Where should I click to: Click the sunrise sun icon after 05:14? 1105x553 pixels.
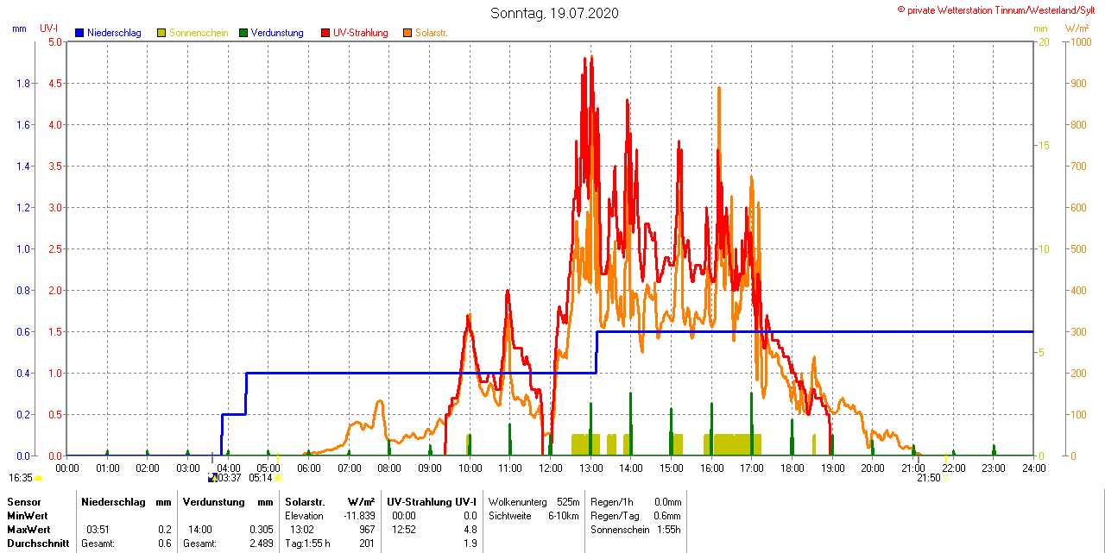coord(278,478)
